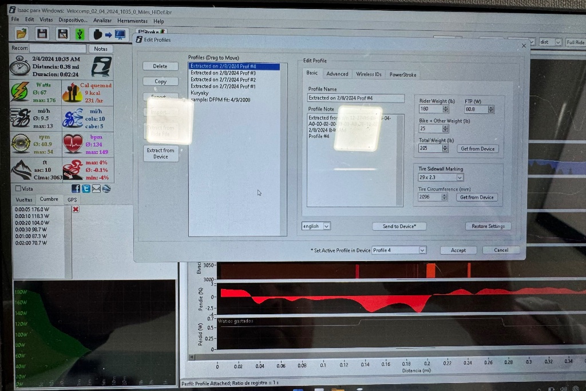Click the Profile Name text field

355,98
